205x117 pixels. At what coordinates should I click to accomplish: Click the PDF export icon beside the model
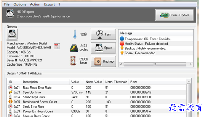pos(57,46)
